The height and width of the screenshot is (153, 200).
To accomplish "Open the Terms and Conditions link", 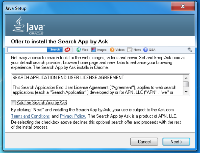I will (x=30, y=116).
